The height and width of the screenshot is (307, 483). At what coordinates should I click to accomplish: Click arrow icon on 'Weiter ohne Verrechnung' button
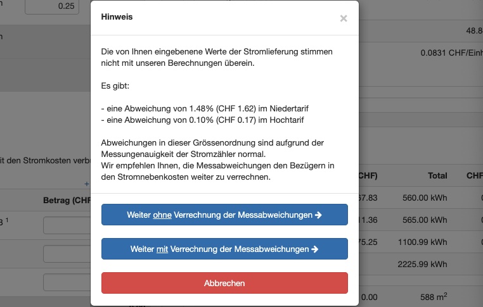(318, 215)
